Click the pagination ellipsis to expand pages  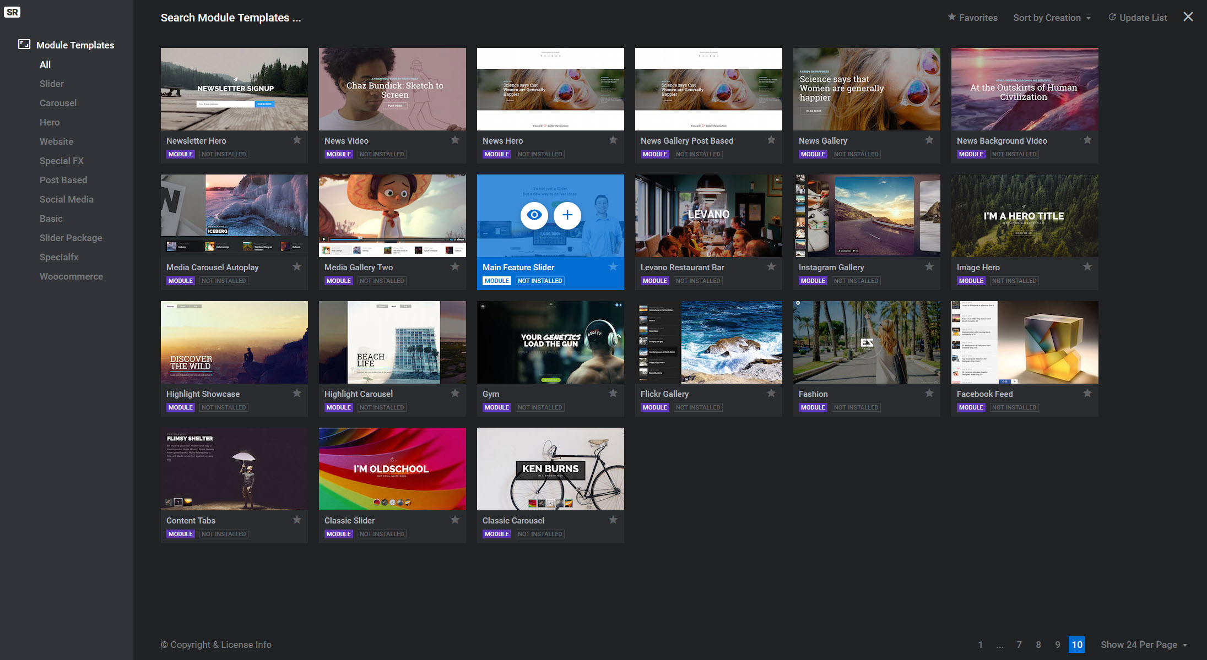(x=1000, y=645)
